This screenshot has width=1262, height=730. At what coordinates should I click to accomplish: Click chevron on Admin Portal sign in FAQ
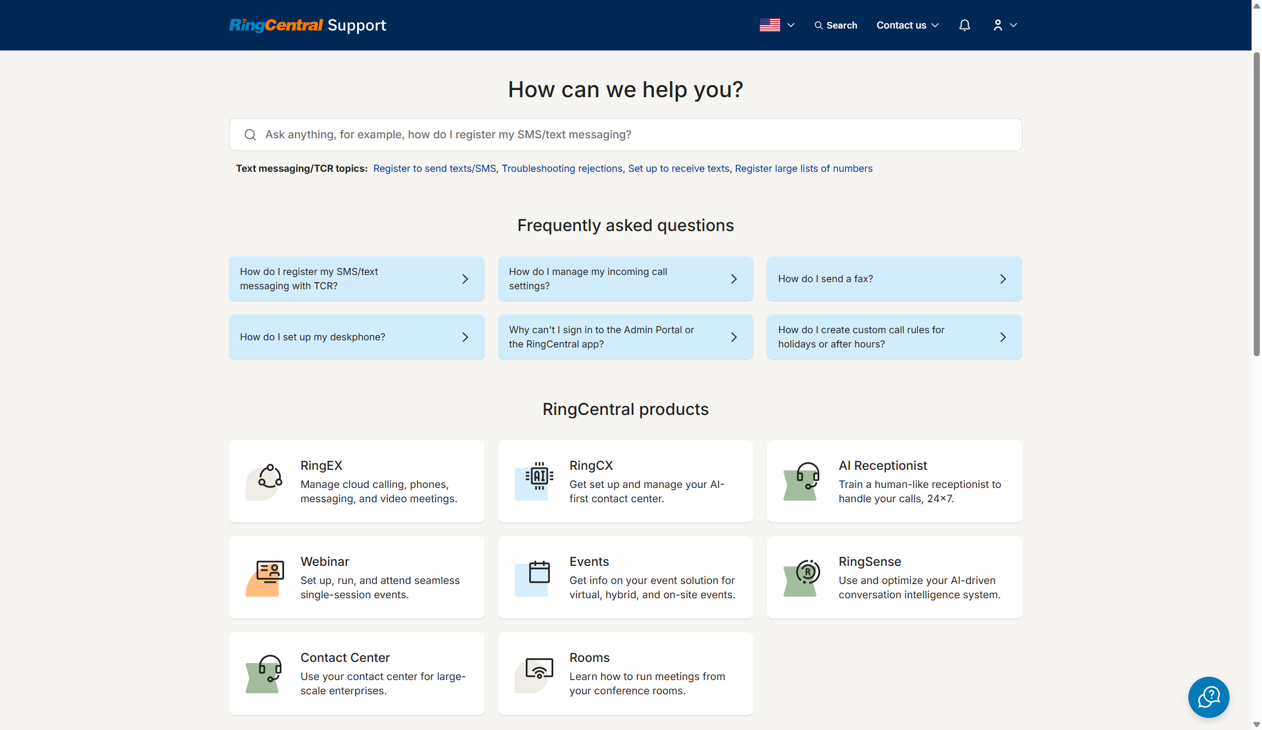(734, 337)
